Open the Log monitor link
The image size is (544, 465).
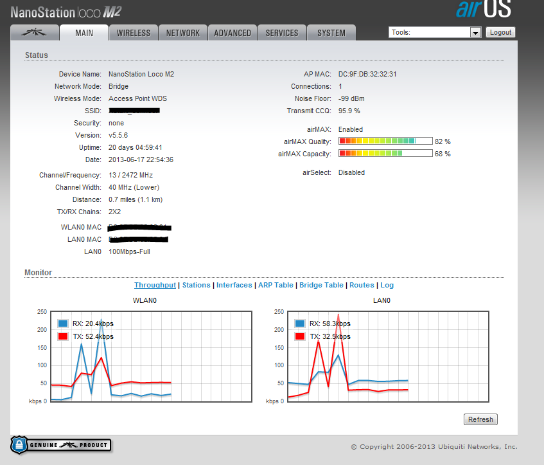(x=387, y=285)
